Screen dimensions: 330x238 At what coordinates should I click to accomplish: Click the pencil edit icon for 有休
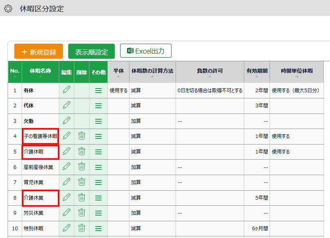67,90
